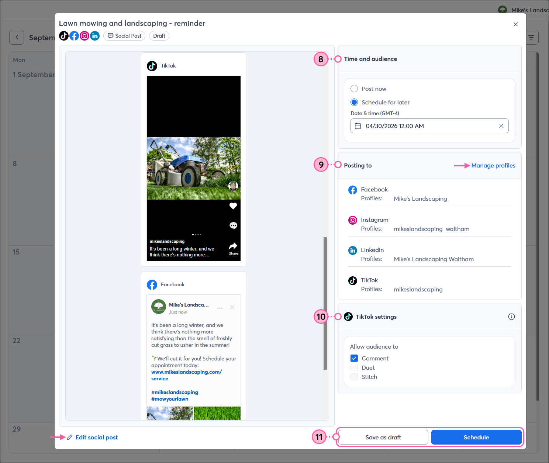The width and height of the screenshot is (549, 463).
Task: Click the Facebook icon in the modal header
Action: tap(74, 36)
